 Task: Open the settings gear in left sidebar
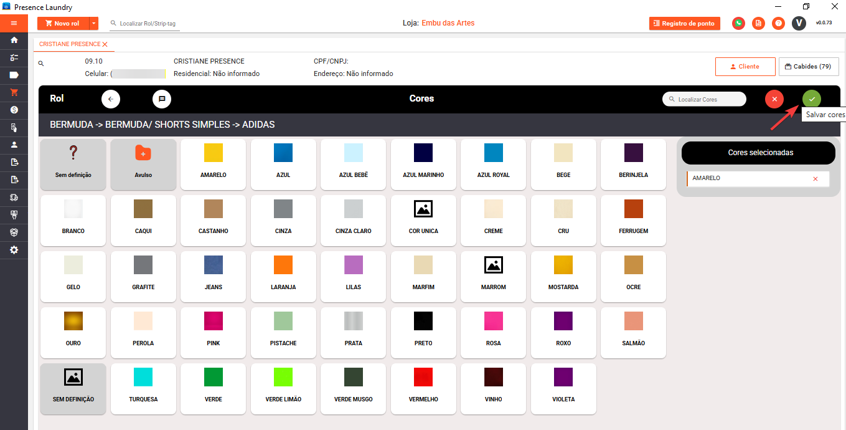coord(14,250)
